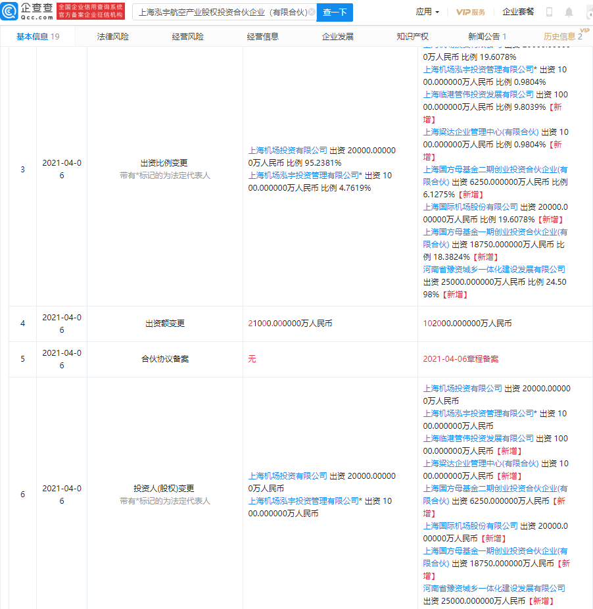
Task: Click the Qcc.com logo icon
Action: coord(9,11)
